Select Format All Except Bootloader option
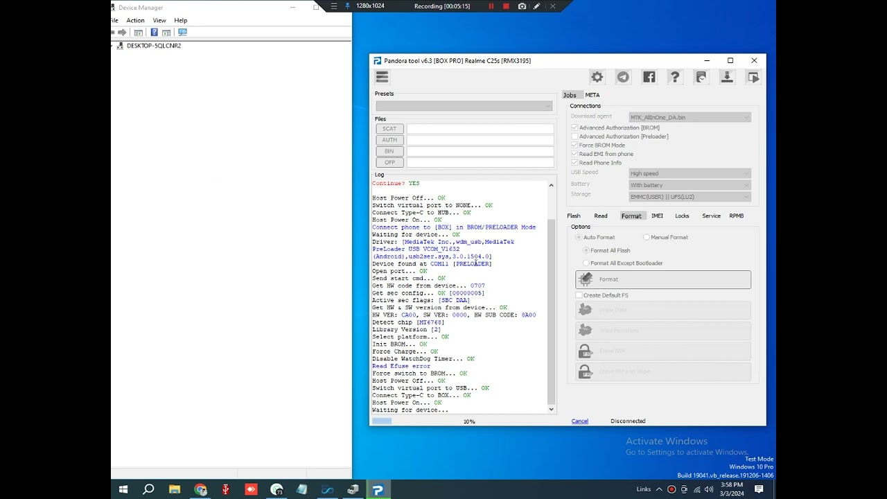The image size is (887, 499). click(x=586, y=263)
